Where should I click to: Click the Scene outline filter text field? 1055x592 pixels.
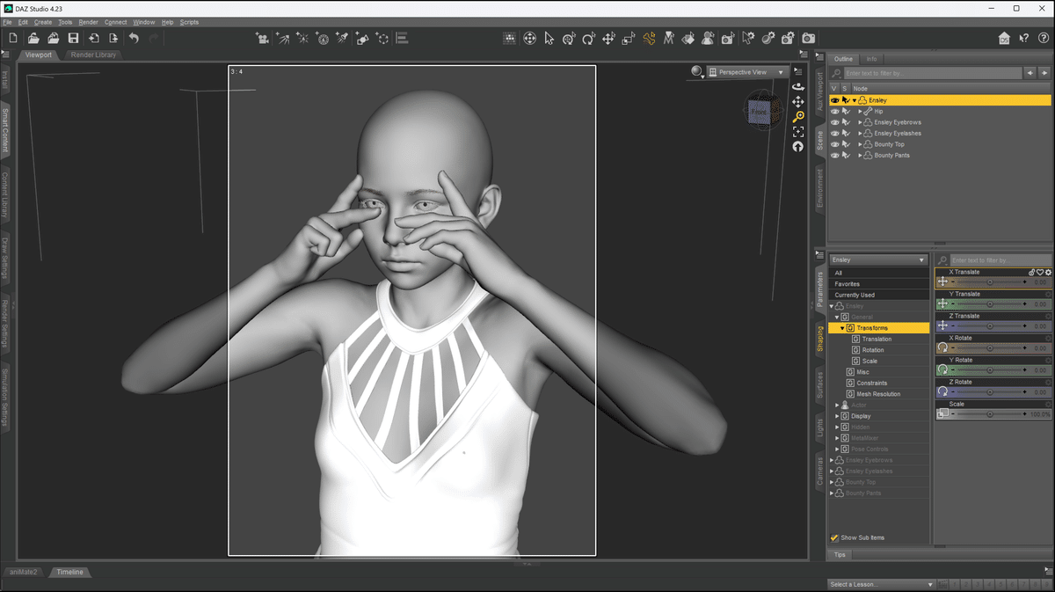coord(932,73)
